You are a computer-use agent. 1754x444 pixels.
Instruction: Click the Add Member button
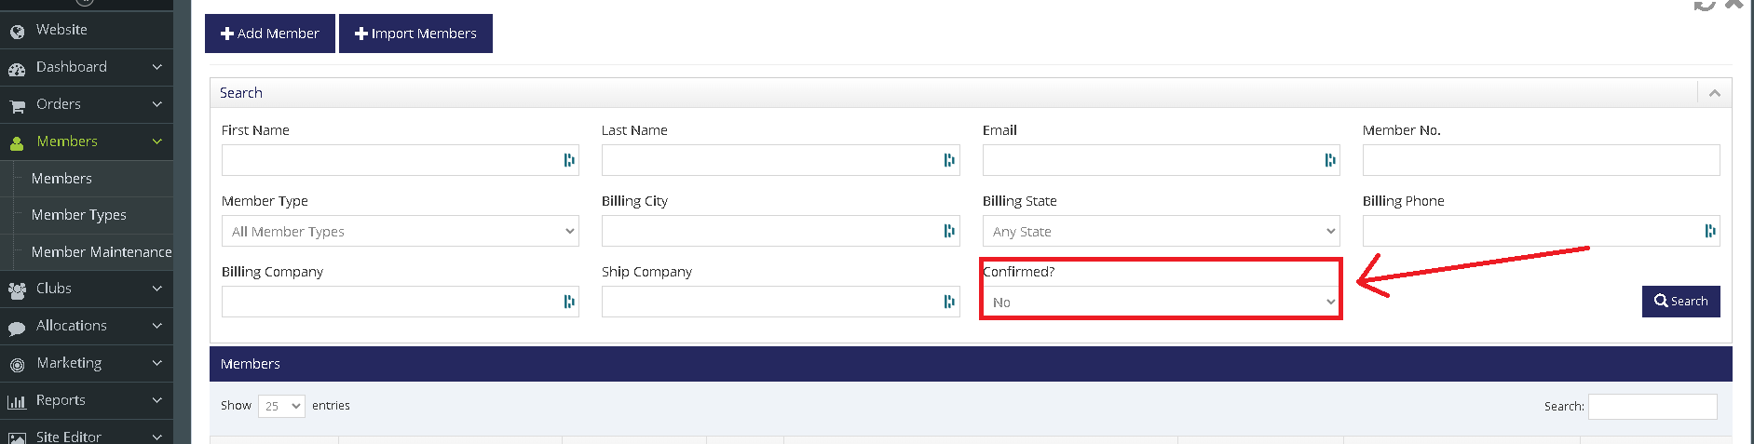(270, 34)
